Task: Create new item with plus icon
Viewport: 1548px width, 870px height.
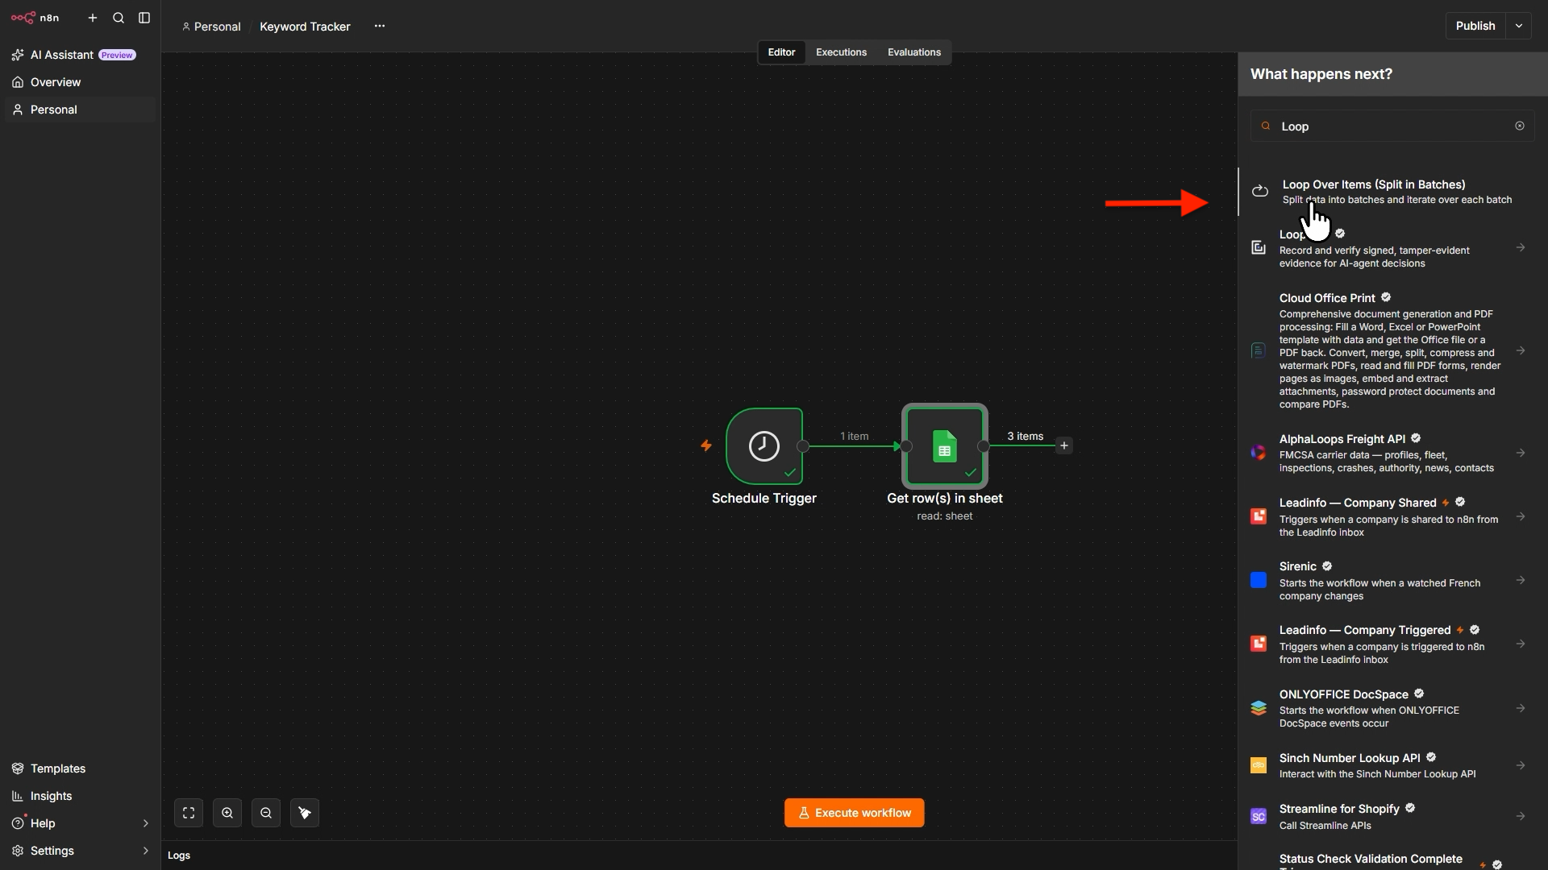Action: point(93,18)
